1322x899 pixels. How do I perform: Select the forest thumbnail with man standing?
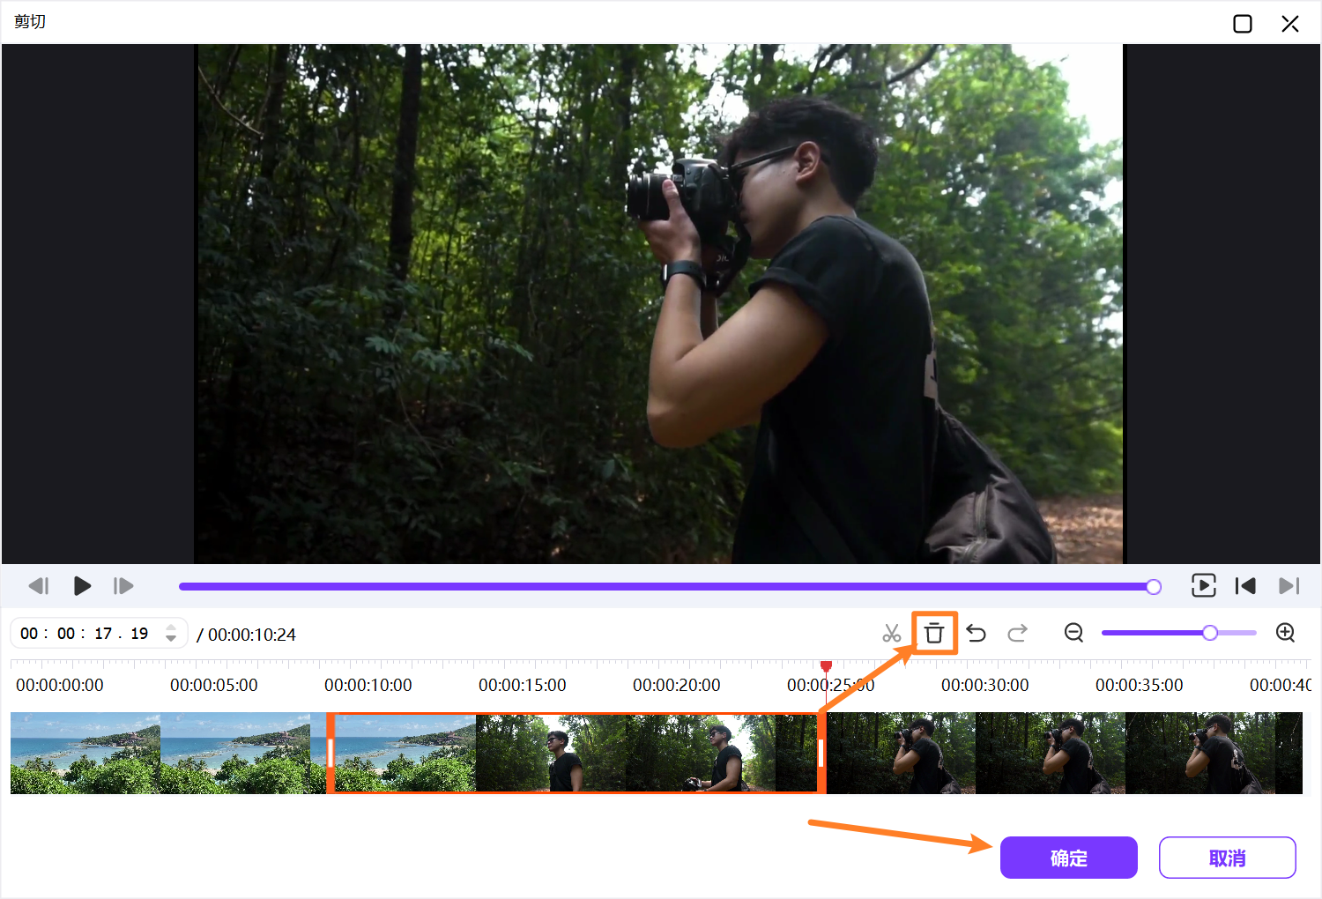[551, 753]
